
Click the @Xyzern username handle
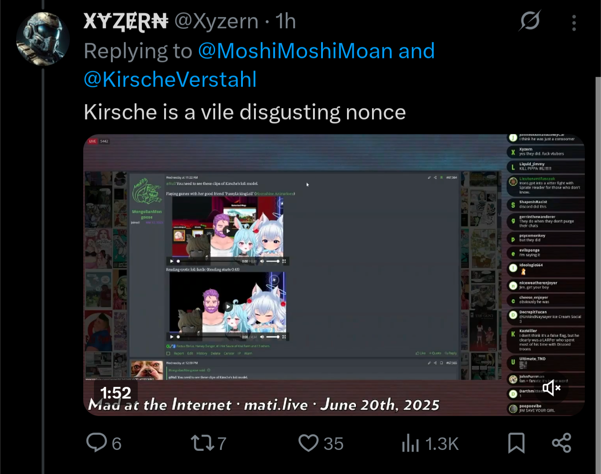pos(216,21)
